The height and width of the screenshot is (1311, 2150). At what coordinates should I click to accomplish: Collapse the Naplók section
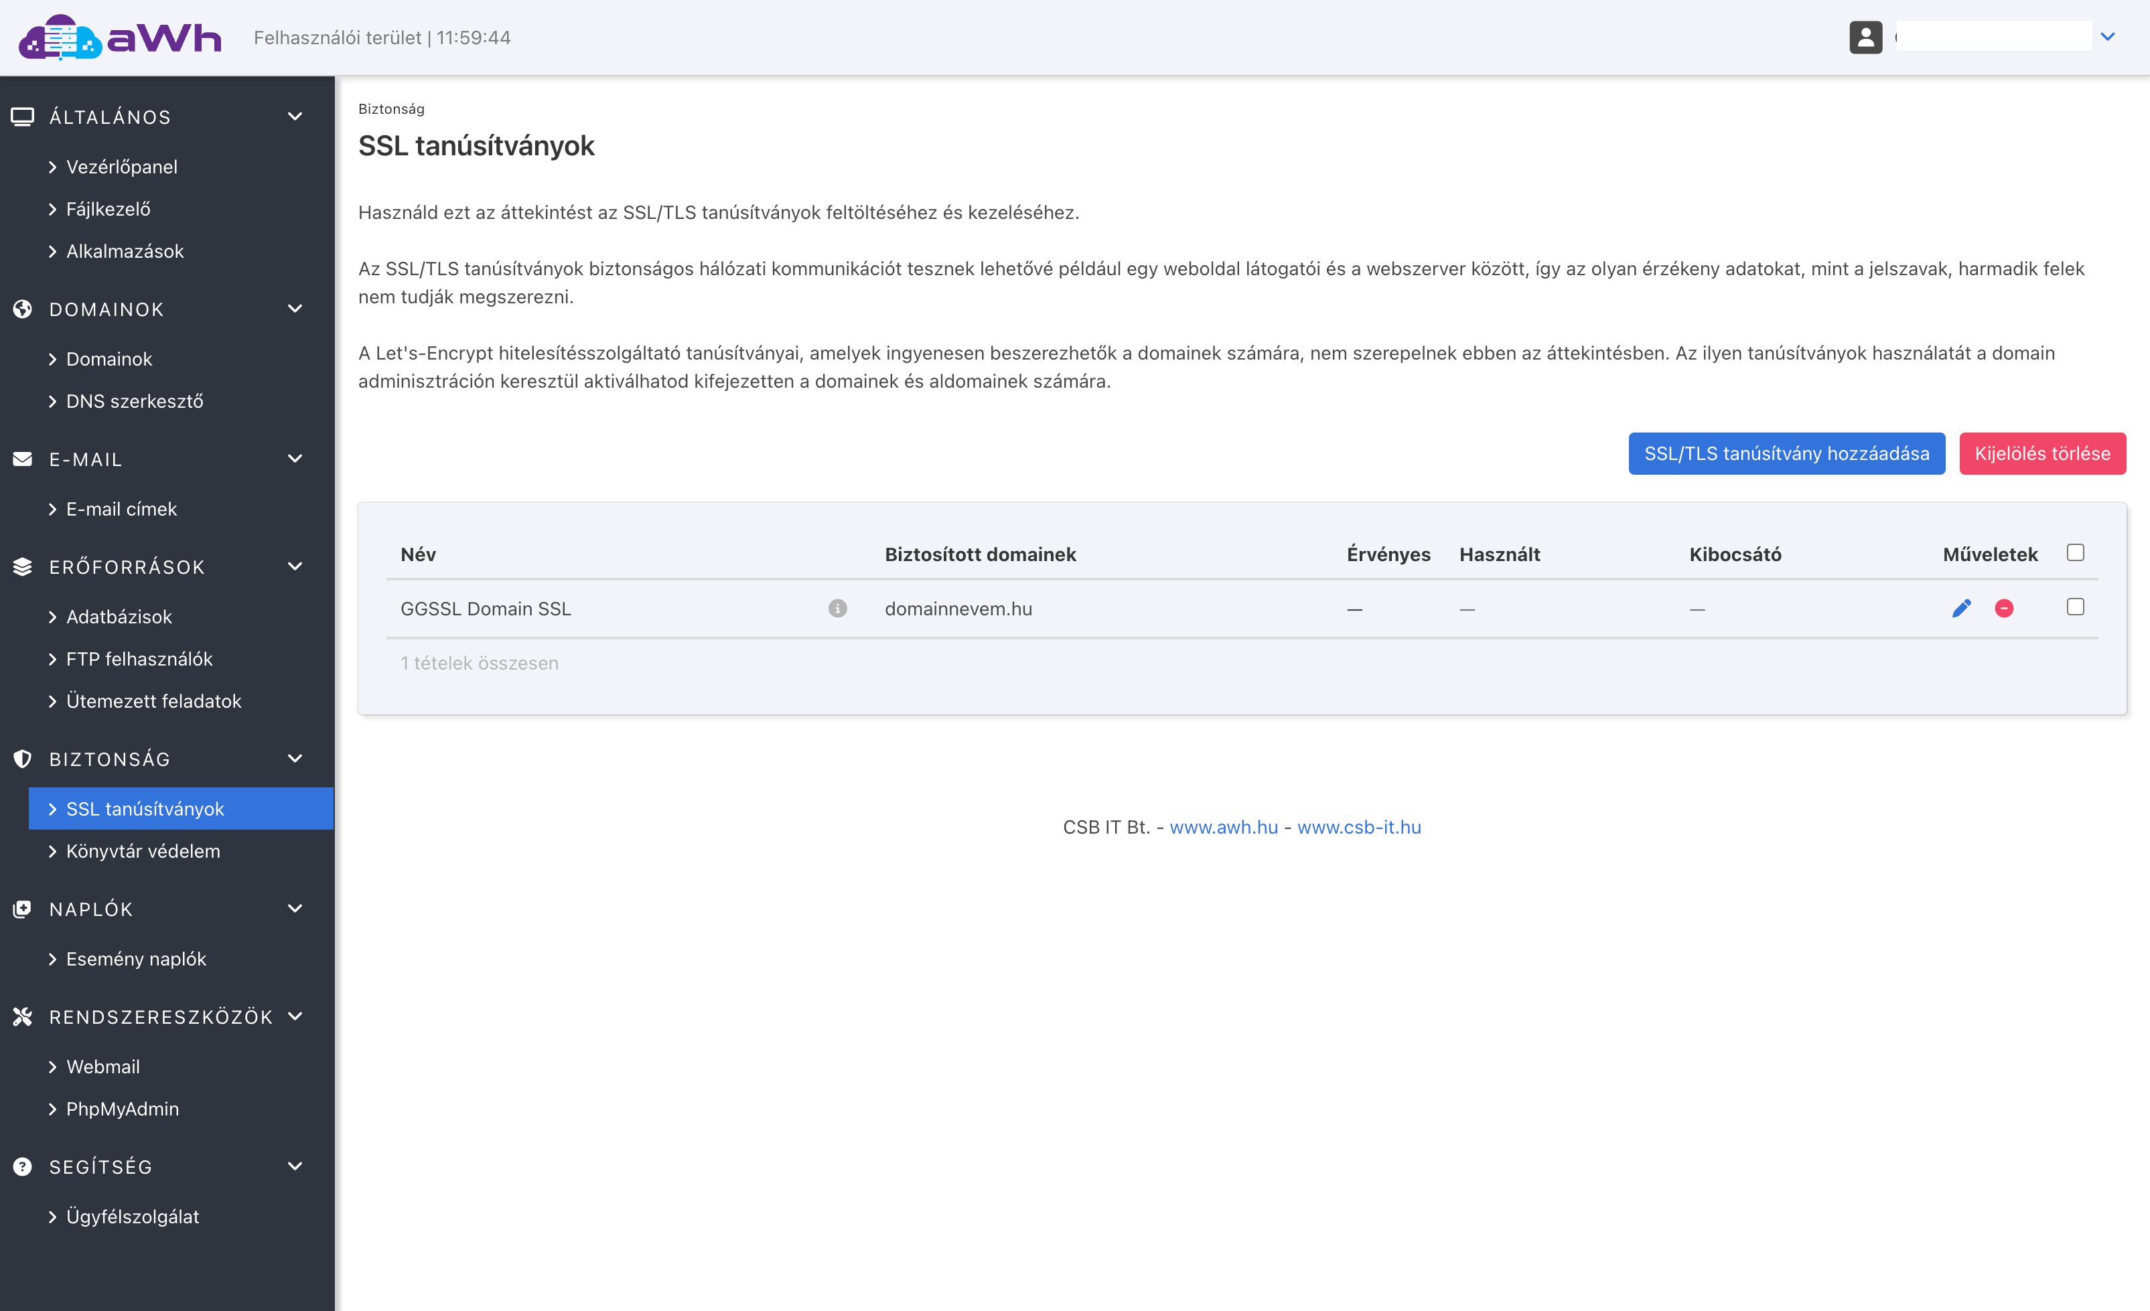[x=295, y=909]
